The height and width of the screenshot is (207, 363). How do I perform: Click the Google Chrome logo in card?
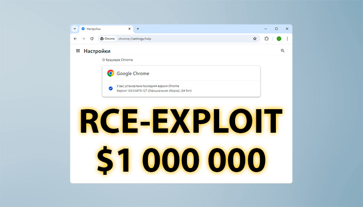click(x=110, y=73)
